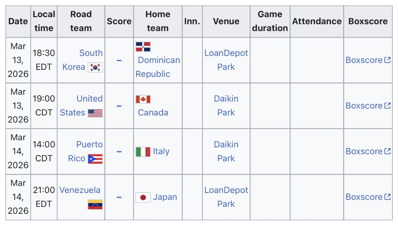Click the Venezuela flag icon

click(x=95, y=205)
